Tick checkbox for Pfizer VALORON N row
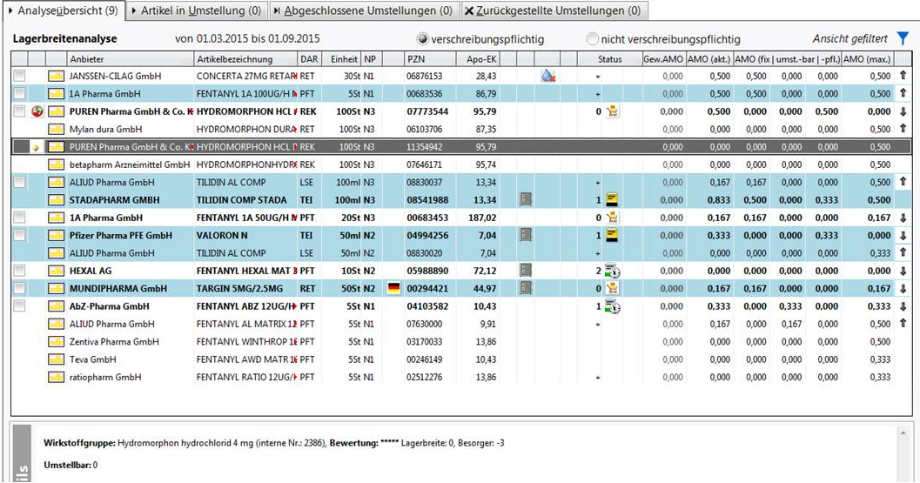The image size is (920, 483). (x=19, y=235)
